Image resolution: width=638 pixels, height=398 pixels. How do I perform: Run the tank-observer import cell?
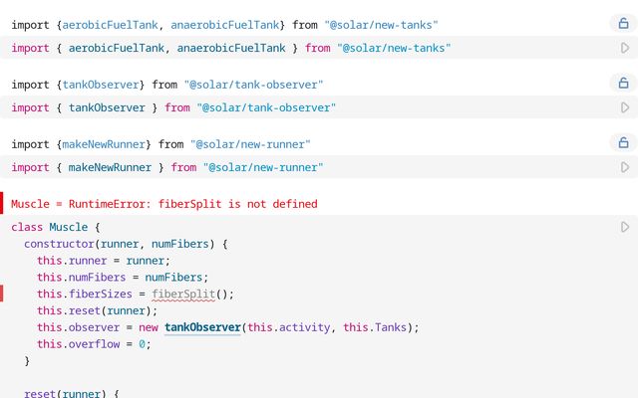(x=625, y=107)
